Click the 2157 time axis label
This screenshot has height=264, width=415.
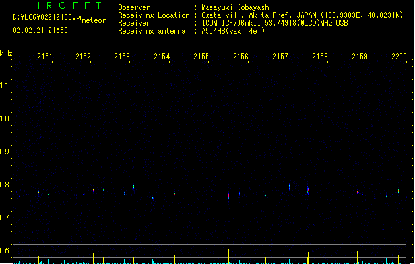[x=280, y=57]
